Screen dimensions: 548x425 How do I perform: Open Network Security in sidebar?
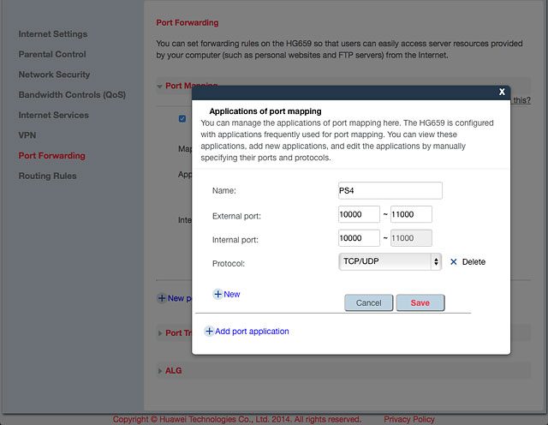(x=54, y=75)
